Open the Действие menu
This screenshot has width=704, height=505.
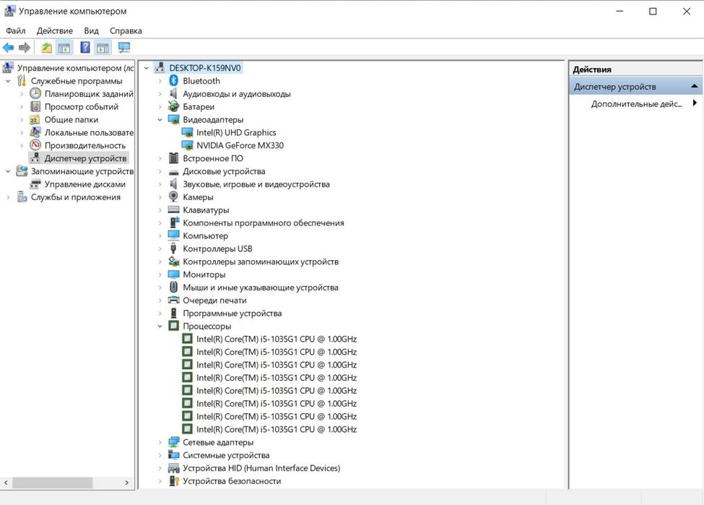pyautogui.click(x=55, y=30)
